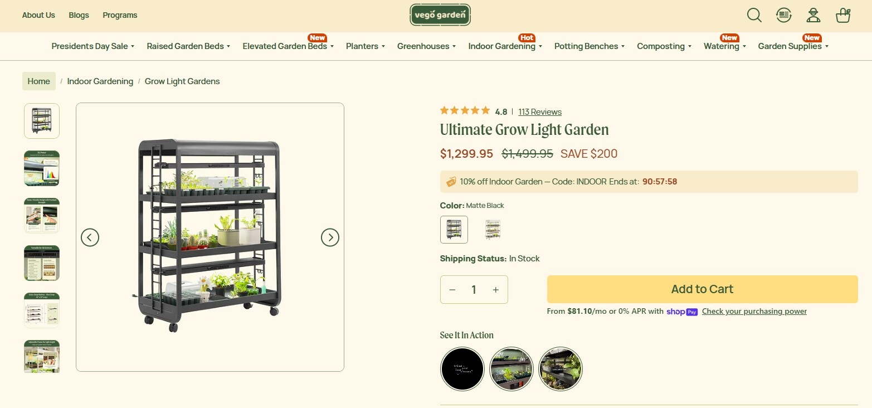Screen dimensions: 872x408
Task: Expand the Greenhouses dropdown menu
Action: (x=426, y=46)
